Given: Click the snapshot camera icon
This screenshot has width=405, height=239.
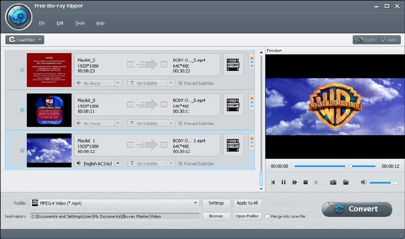Looking at the screenshot, I should click(x=333, y=182).
